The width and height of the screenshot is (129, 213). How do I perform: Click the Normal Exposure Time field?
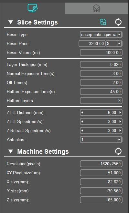tap(101, 73)
